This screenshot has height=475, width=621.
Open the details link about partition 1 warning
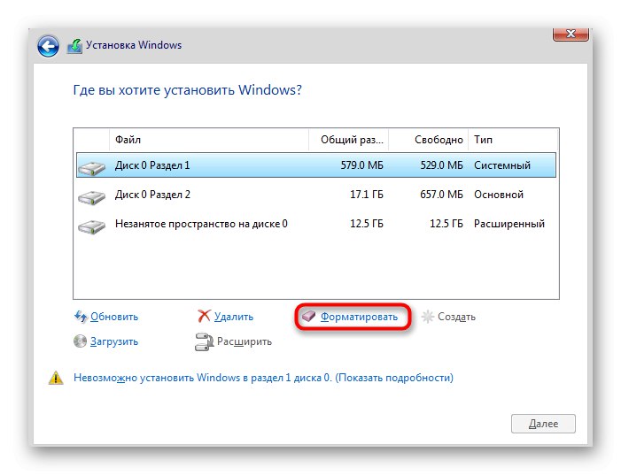click(x=263, y=378)
